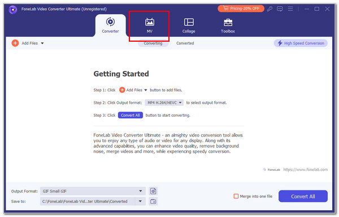Open the www.fonelab.com link
339x217 pixels.
[305, 170]
